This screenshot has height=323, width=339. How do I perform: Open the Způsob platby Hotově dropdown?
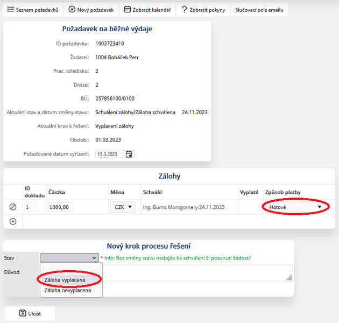click(x=295, y=207)
